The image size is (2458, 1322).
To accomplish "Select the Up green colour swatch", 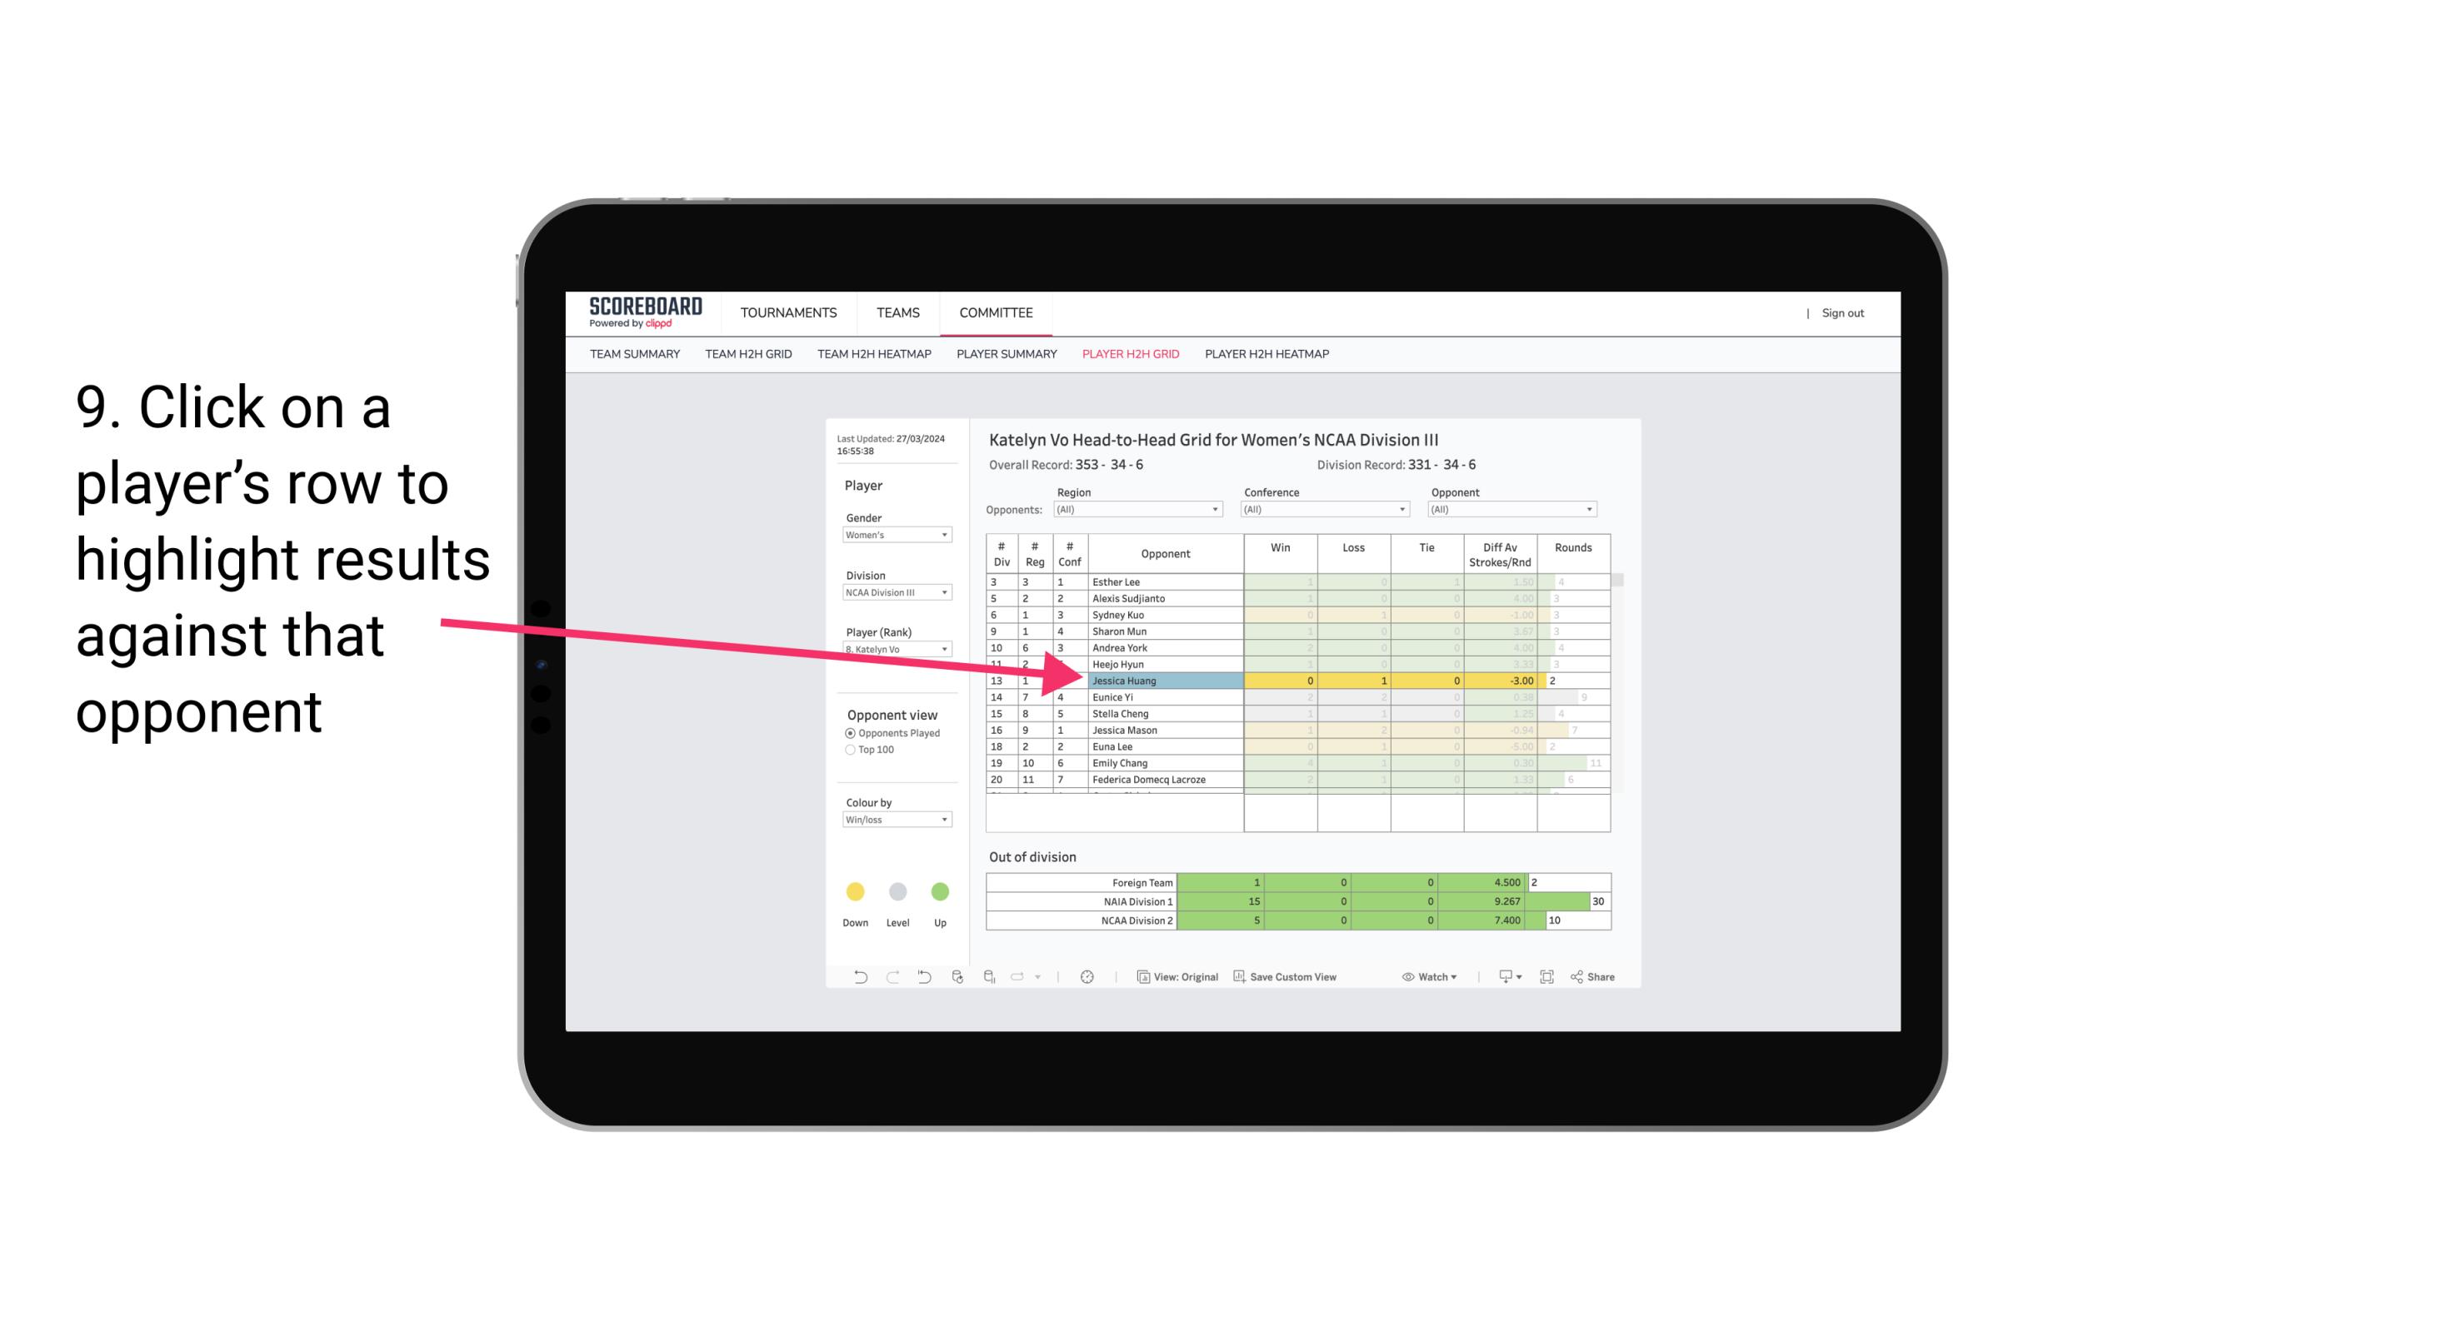I will click(939, 889).
